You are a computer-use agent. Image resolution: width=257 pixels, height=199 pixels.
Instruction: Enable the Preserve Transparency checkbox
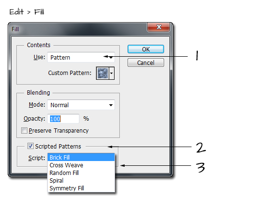(x=24, y=131)
